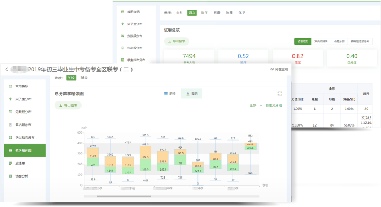381x207 pixels.
Task: Switch to the 图表 chart view
Action: (x=192, y=93)
